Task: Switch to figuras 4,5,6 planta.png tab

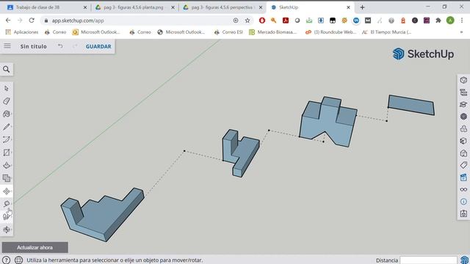Action: tap(134, 7)
